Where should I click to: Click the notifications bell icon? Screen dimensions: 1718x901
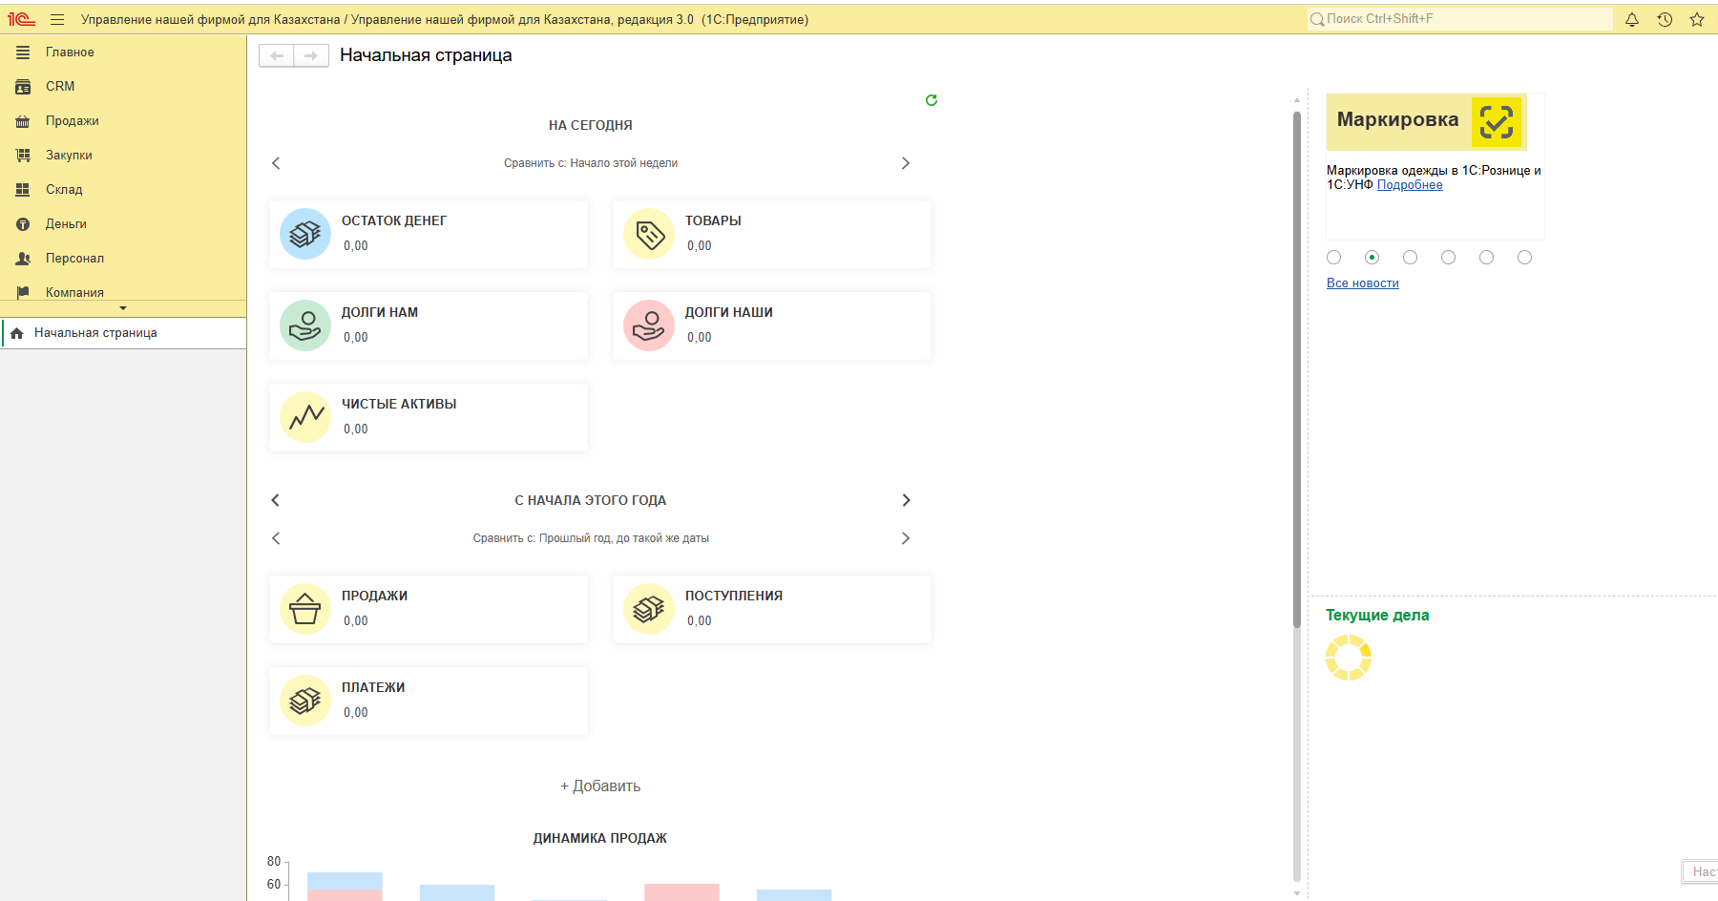click(x=1632, y=19)
